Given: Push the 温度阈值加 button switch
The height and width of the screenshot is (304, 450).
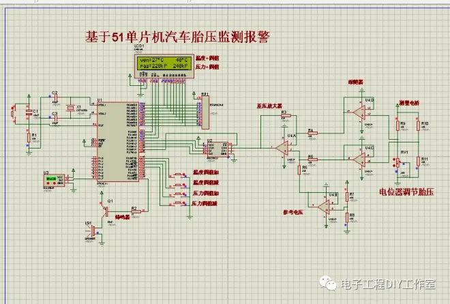Looking at the screenshot, I should click(x=178, y=174).
